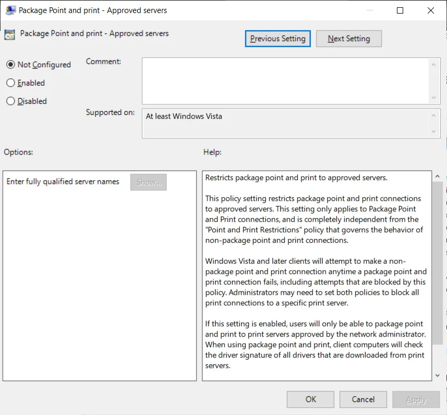
Task: Click the Help pane scroll up arrow
Action: [x=438, y=177]
